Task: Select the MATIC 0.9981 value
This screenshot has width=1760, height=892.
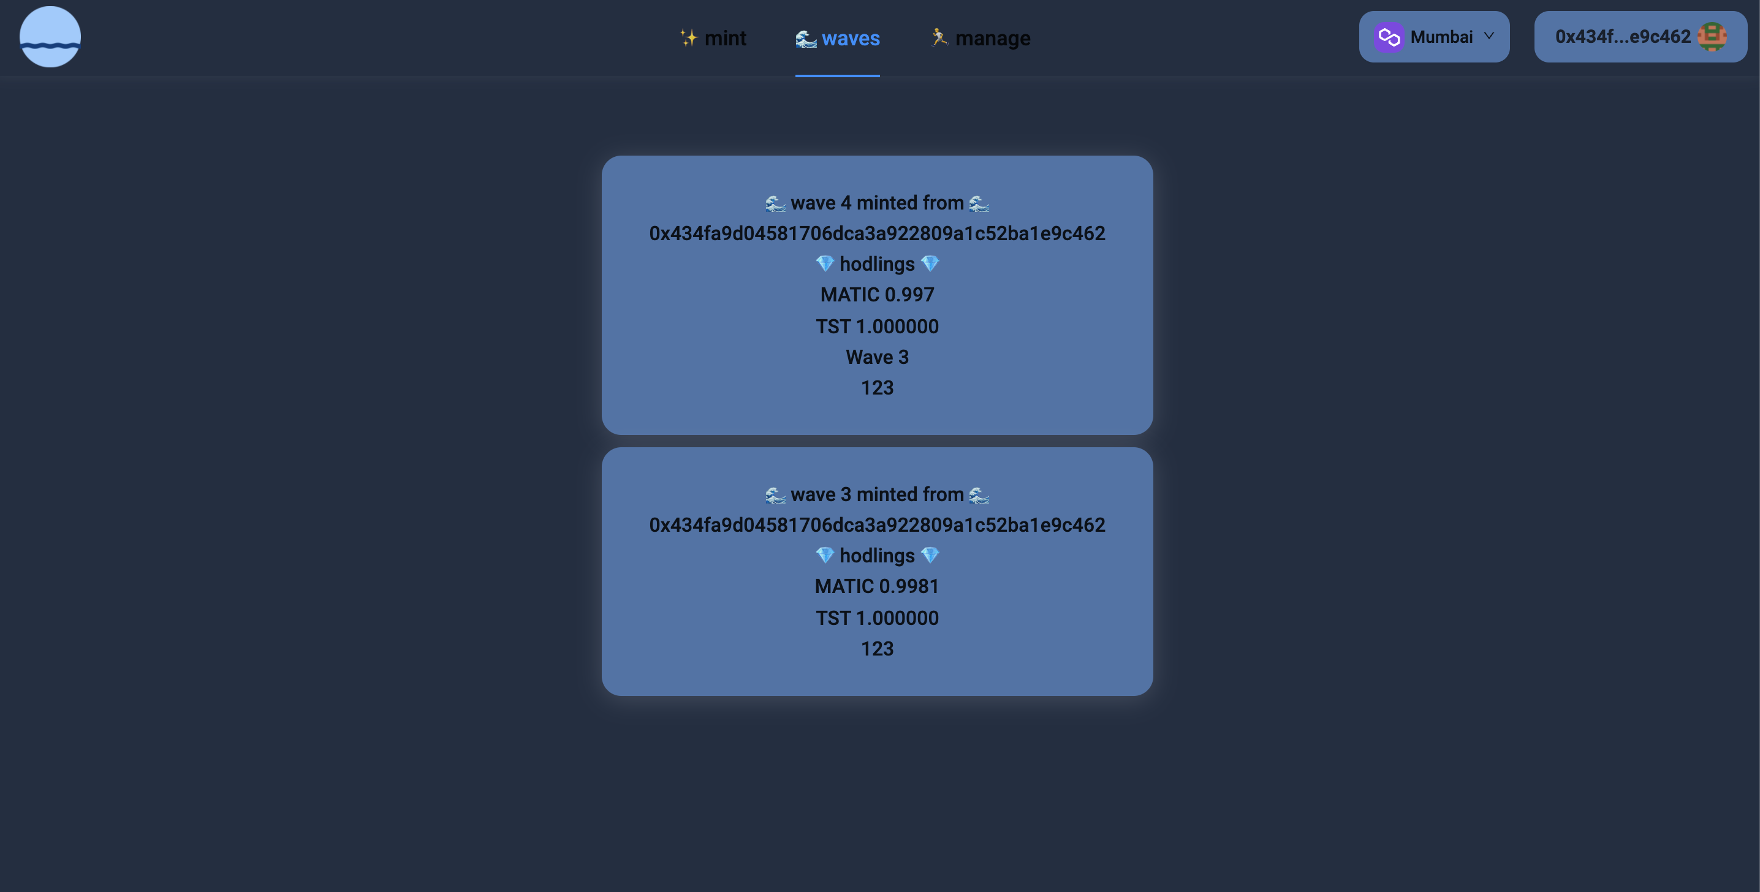Action: [878, 587]
